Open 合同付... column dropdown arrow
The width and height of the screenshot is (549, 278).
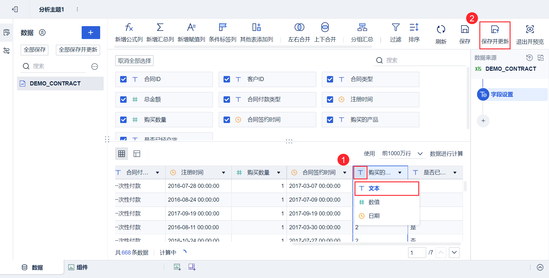coord(157,173)
